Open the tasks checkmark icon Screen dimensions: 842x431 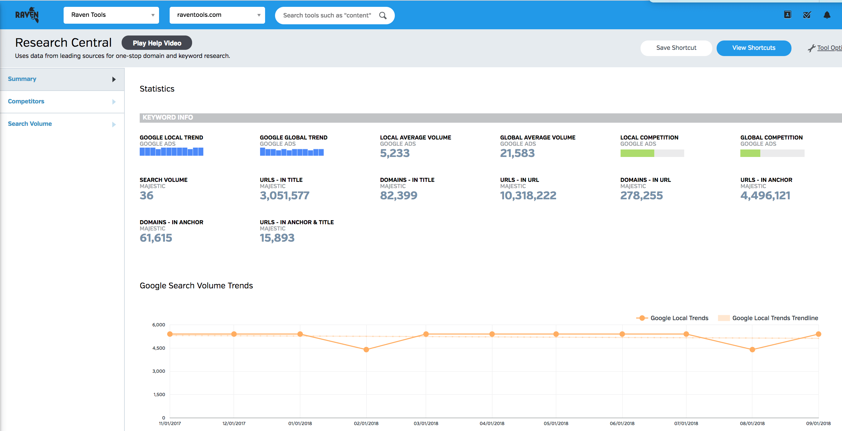807,15
